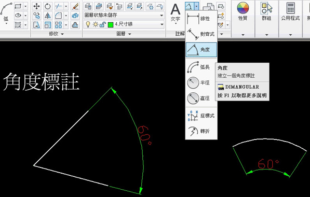The width and height of the screenshot is (310, 197).
Task: Click the Array tool icon
Action: [58, 25]
